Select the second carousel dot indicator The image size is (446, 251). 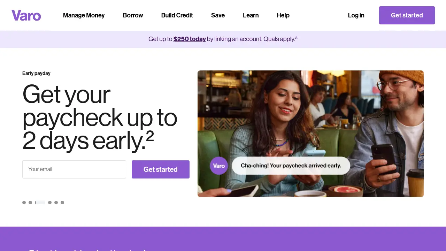[x=30, y=203]
